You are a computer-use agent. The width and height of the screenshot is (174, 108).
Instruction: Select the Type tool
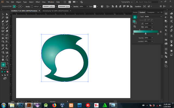click(3, 25)
